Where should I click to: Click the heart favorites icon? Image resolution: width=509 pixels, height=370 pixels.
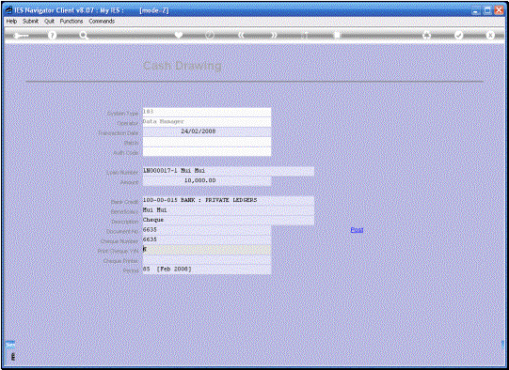tap(179, 35)
